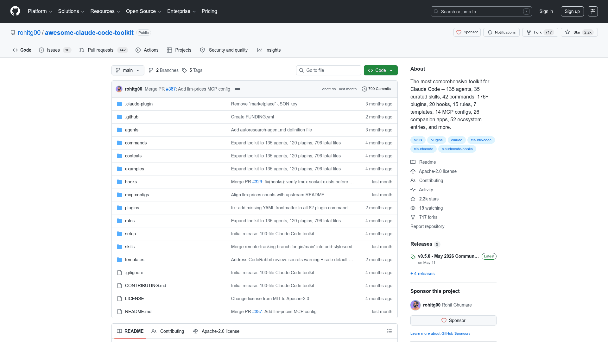The image size is (608, 342).
Task: Click rohitg00's avatar in latest commit row
Action: pyautogui.click(x=119, y=89)
